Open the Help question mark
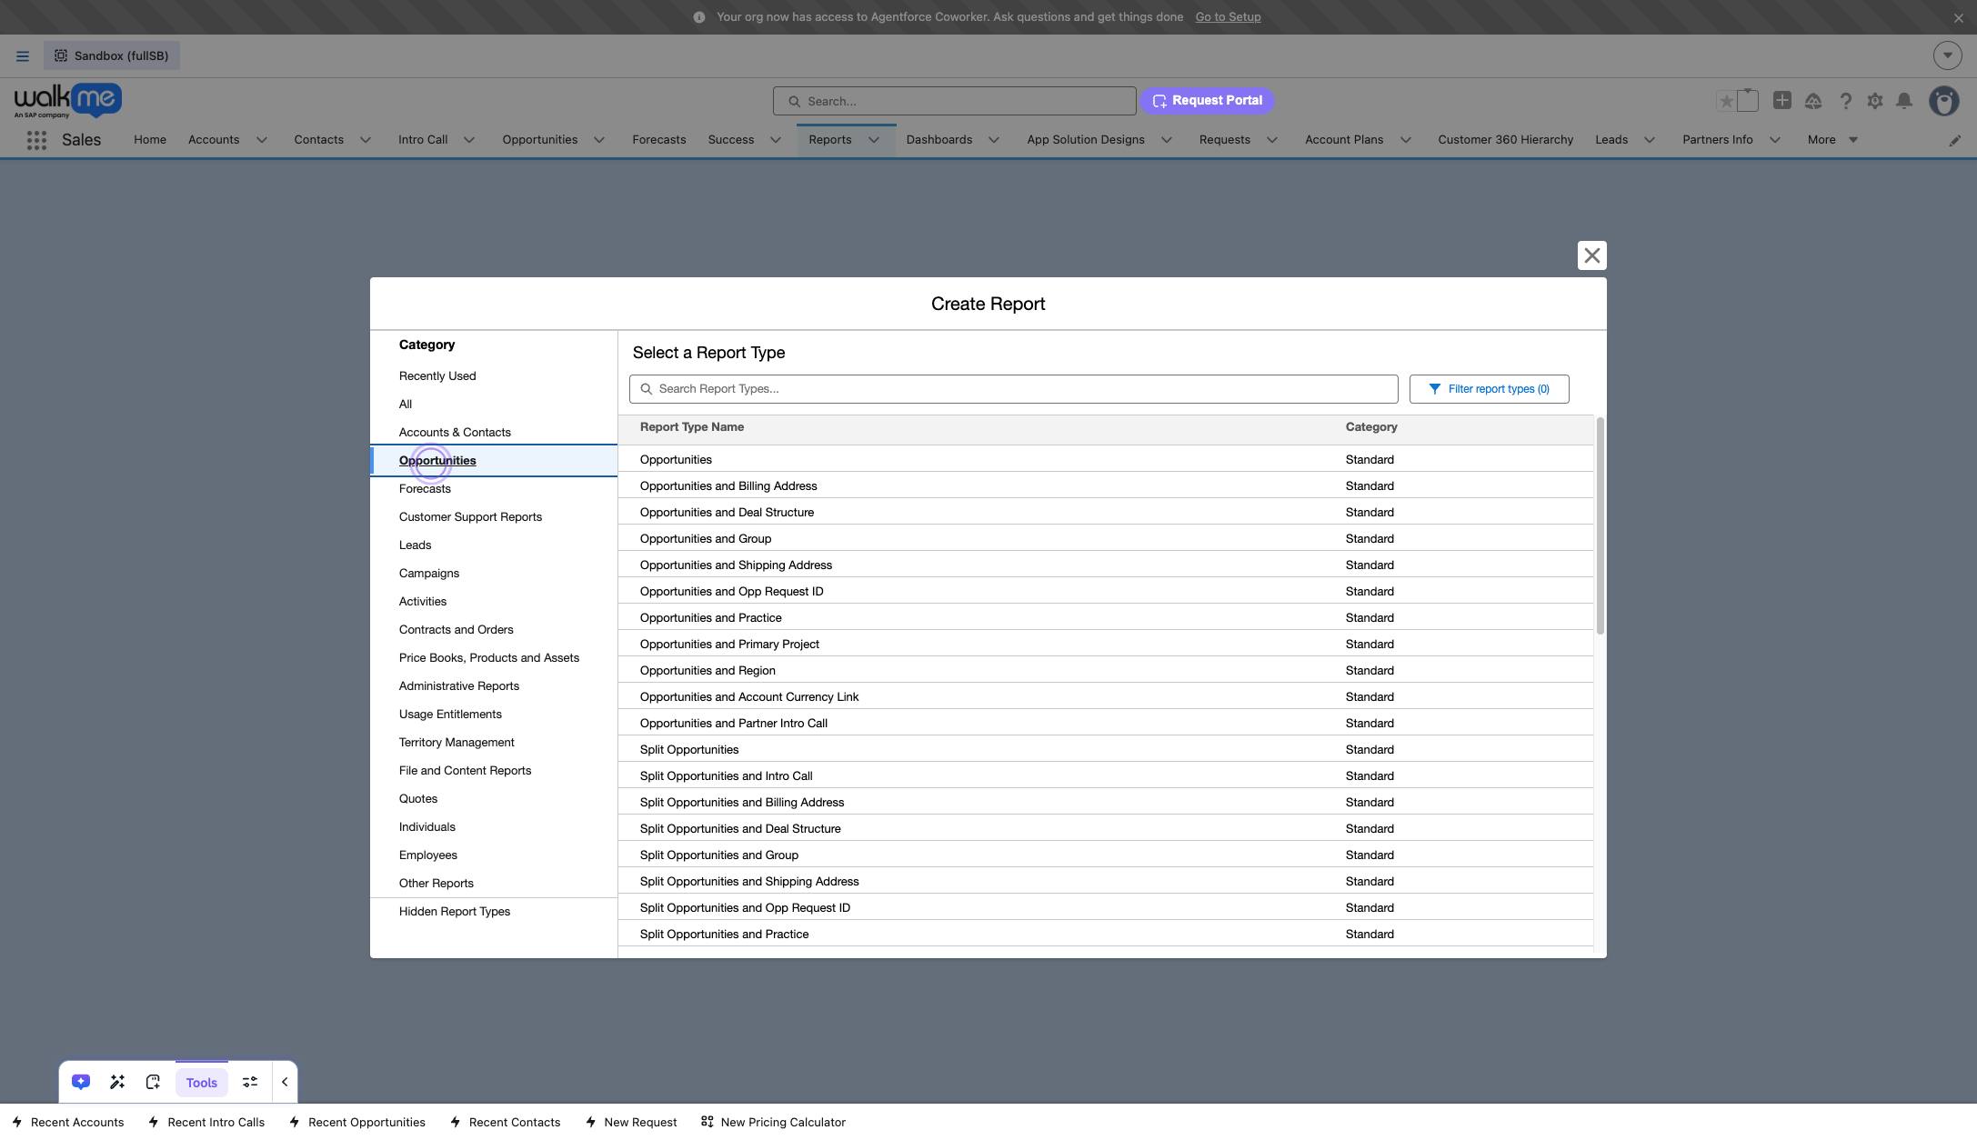Viewport: 1977px width, 1140px height. click(1845, 101)
